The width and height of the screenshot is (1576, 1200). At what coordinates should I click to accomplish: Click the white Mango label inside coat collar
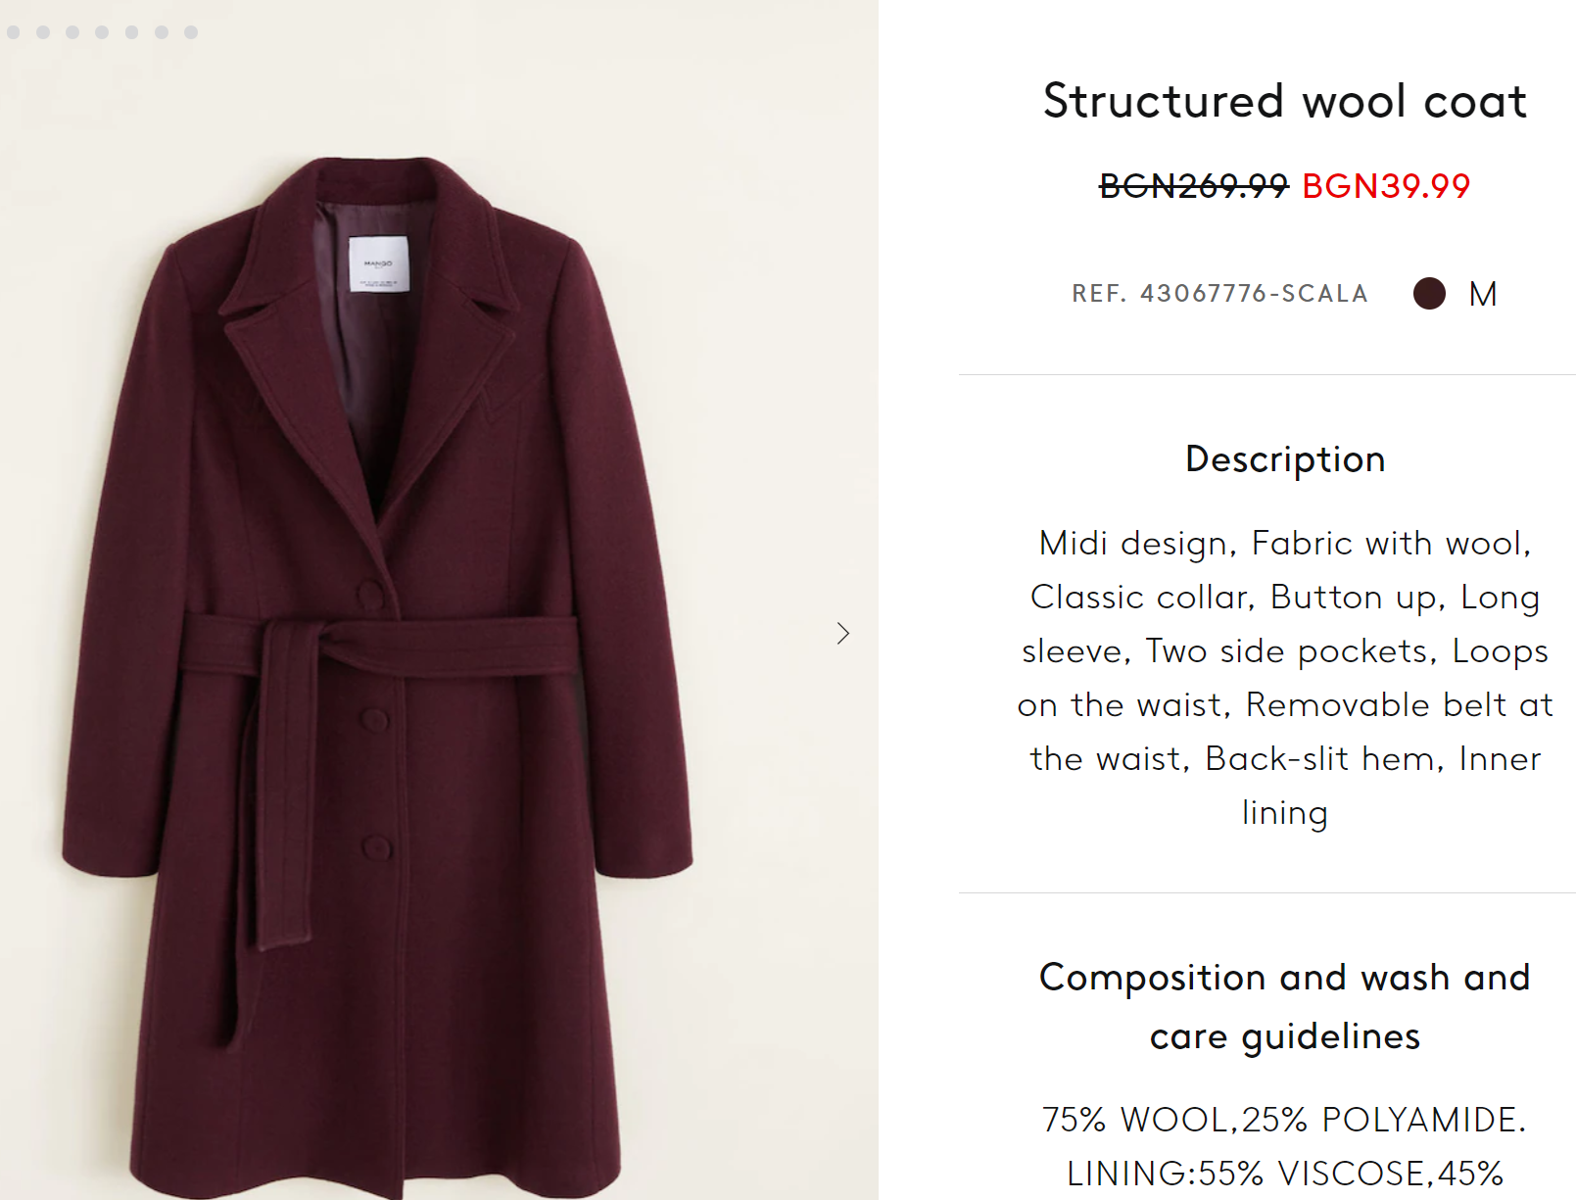[x=378, y=264]
